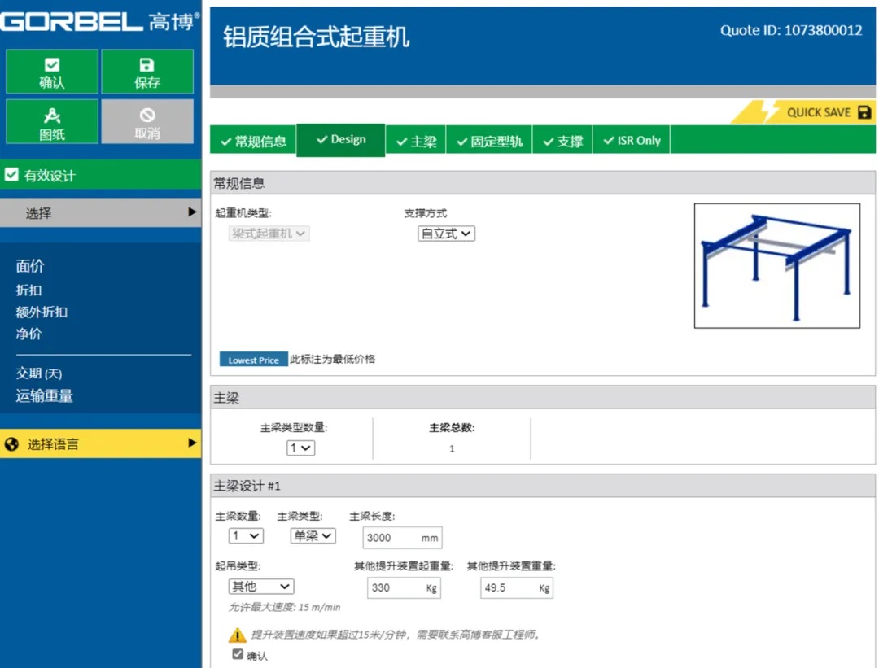Click the 确认 confirm checkmark icon button
The image size is (879, 668).
52,66
